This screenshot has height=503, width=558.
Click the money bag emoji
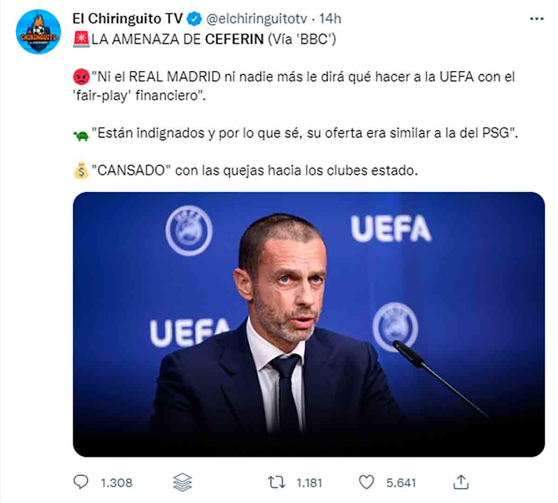tap(81, 170)
